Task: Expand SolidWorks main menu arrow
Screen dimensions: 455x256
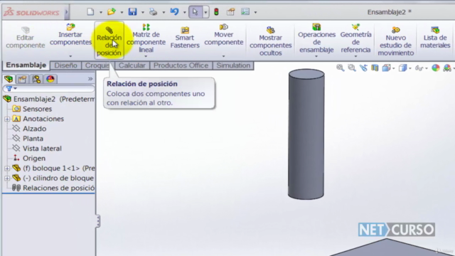Action: [66, 12]
